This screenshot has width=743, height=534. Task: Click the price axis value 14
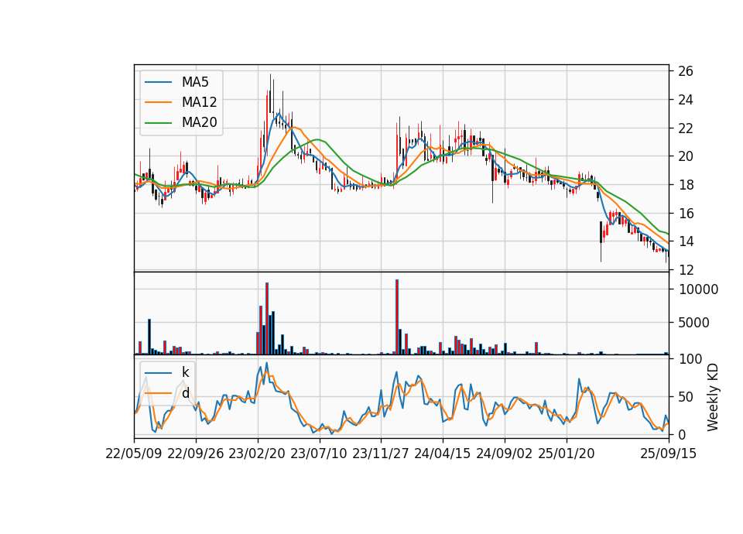(x=686, y=241)
